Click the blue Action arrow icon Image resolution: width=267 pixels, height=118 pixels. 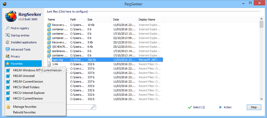221,107
